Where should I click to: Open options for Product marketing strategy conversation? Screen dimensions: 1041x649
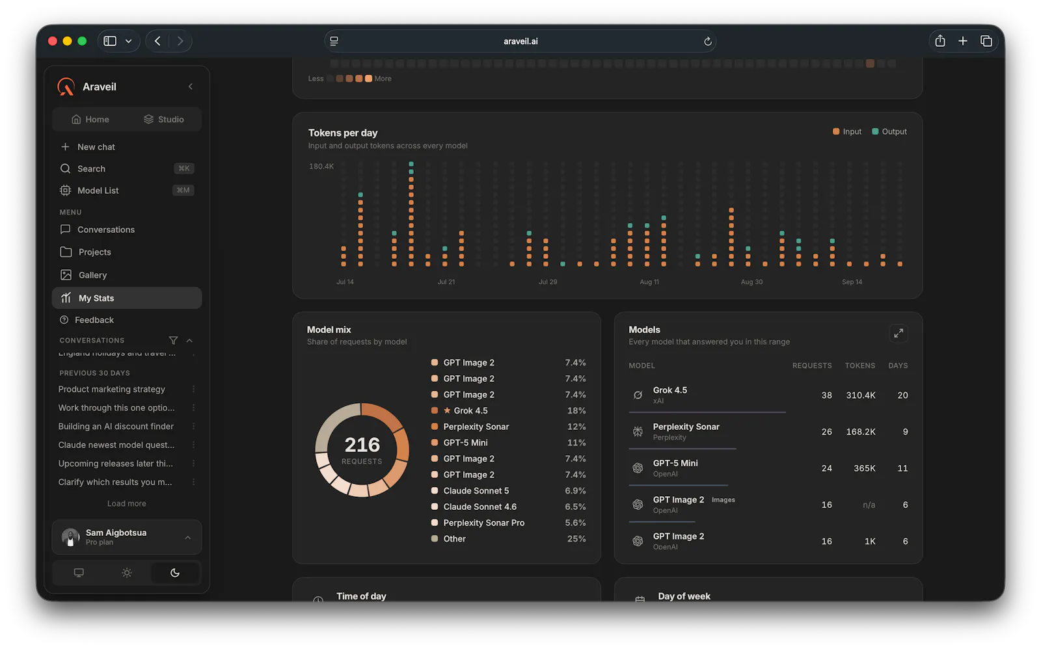click(x=193, y=389)
